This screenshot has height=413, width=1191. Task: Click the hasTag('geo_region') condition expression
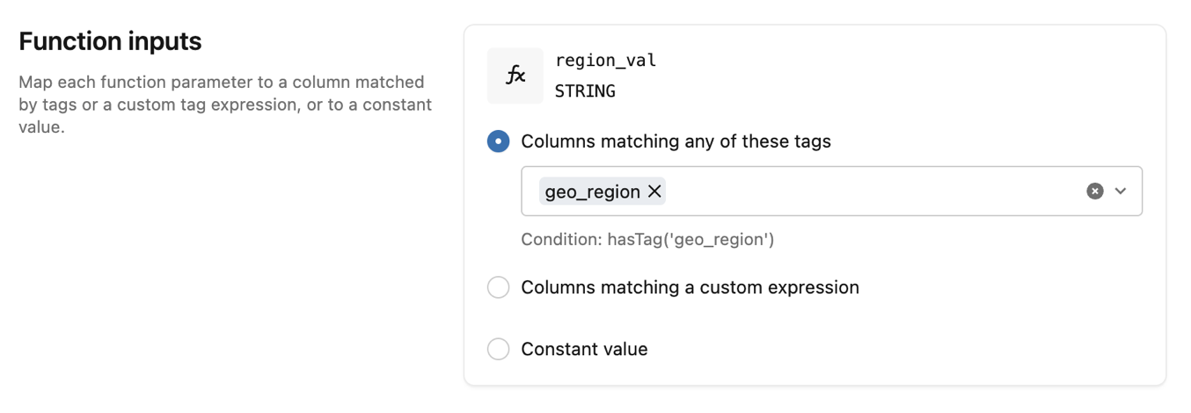[x=690, y=239]
